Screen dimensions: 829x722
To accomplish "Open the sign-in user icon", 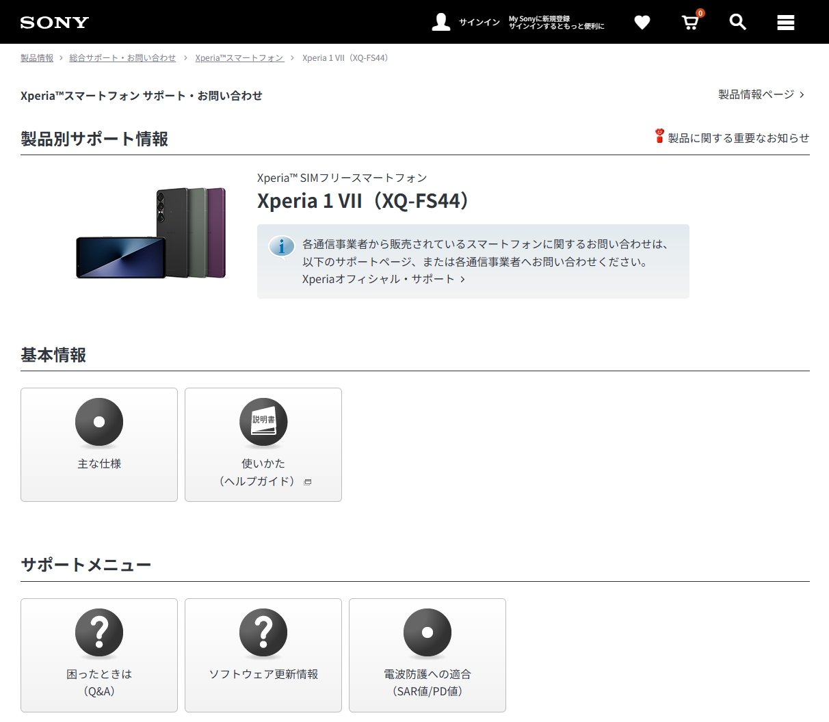I will (x=441, y=22).
